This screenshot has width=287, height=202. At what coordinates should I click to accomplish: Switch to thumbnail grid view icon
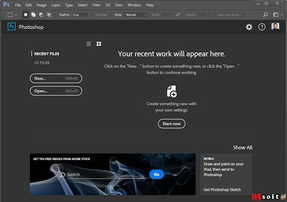(99, 44)
